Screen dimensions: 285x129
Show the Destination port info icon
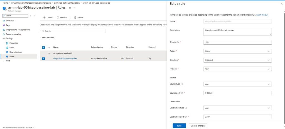coord(186,117)
